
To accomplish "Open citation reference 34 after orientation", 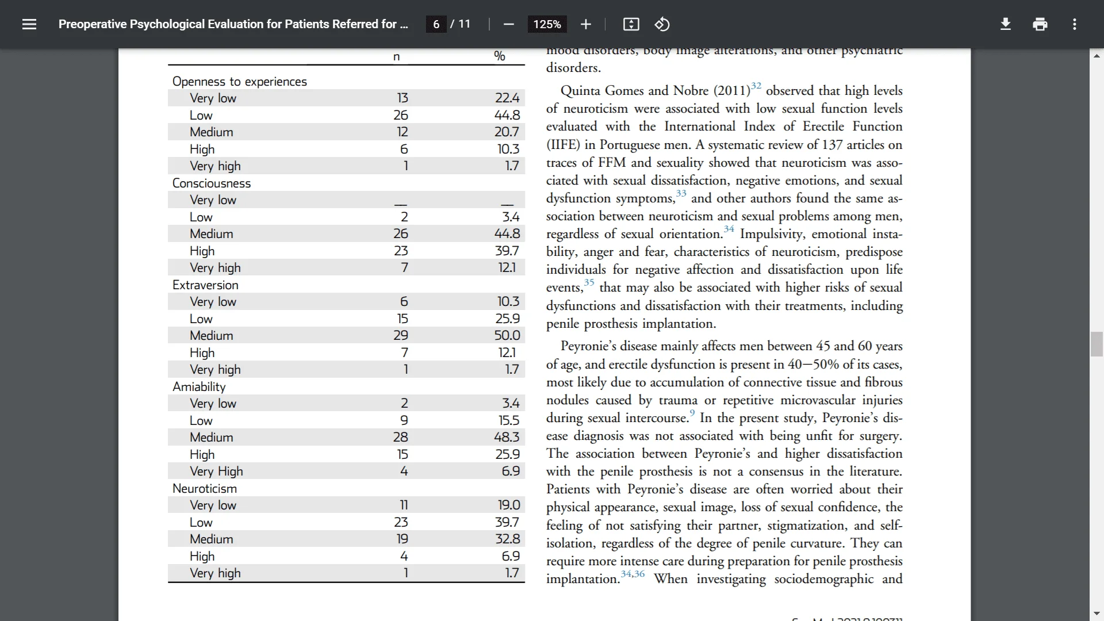I will click(729, 229).
